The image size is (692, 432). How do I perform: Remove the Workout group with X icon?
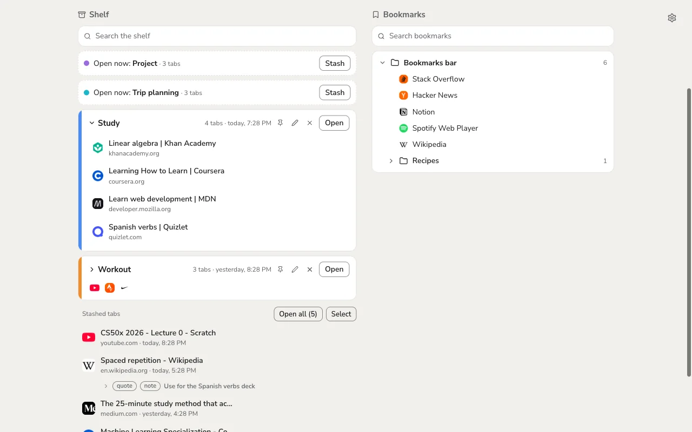[310, 269]
